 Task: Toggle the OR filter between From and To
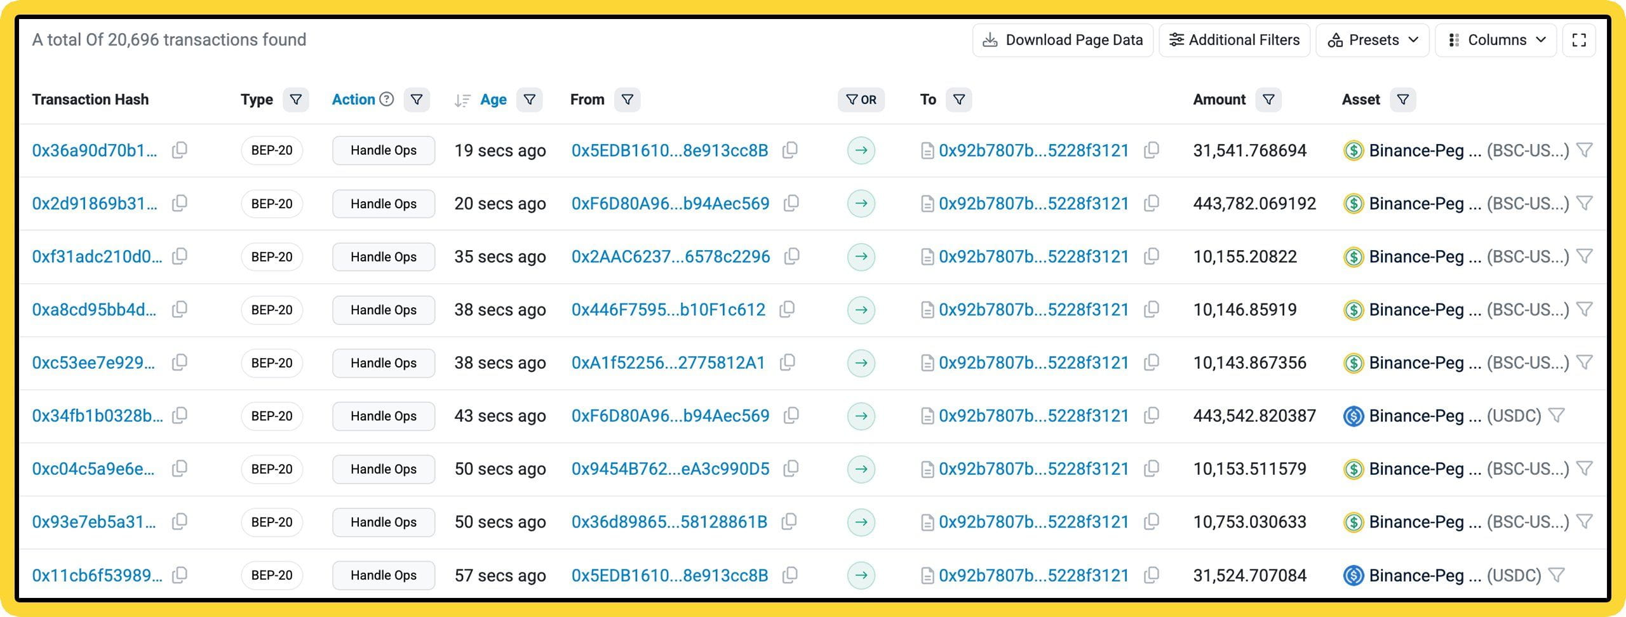[x=861, y=100]
